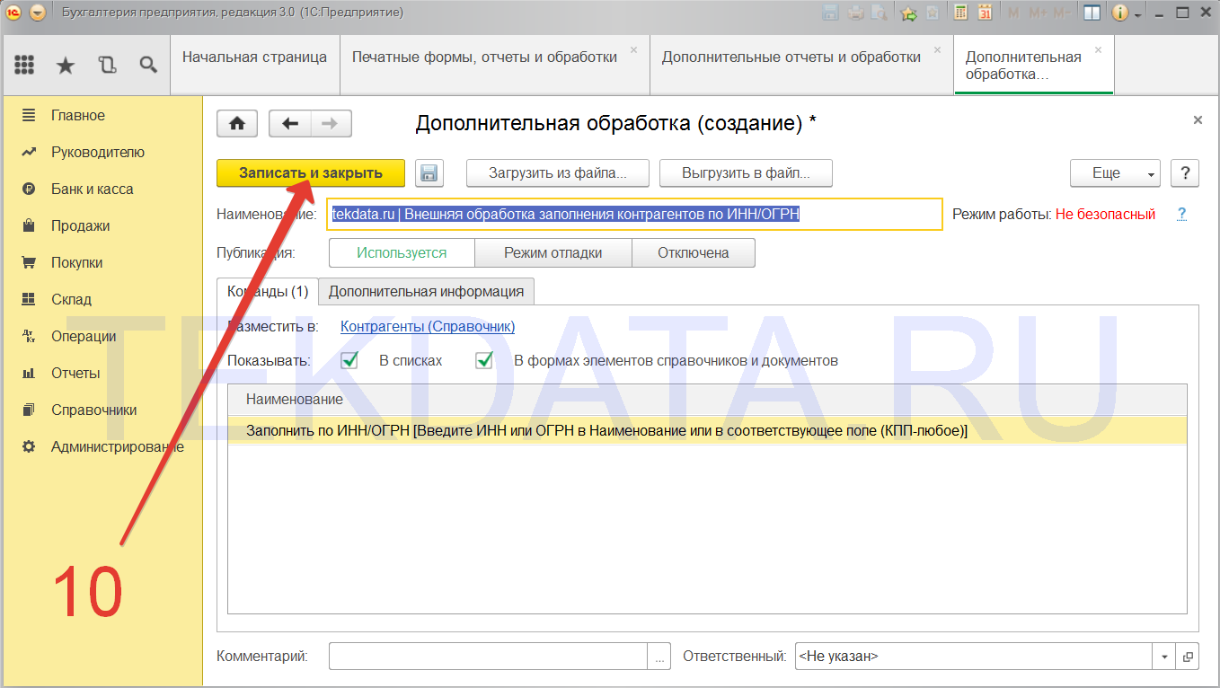This screenshot has height=688, width=1220.
Task: Close the Дополнительная обработка… tab
Action: [x=1098, y=50]
